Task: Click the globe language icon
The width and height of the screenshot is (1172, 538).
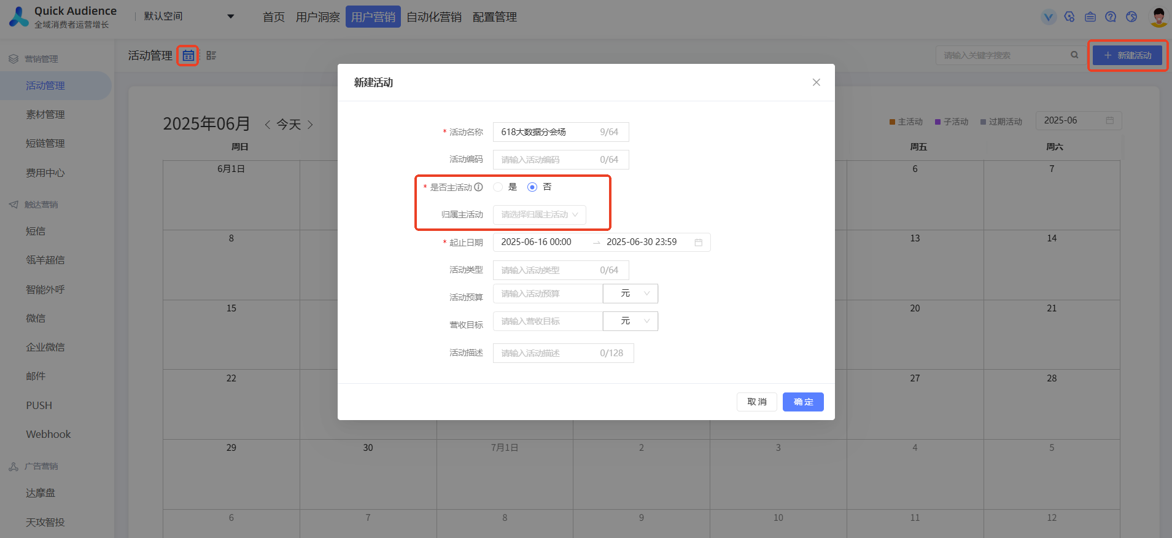Action: coord(1131,17)
